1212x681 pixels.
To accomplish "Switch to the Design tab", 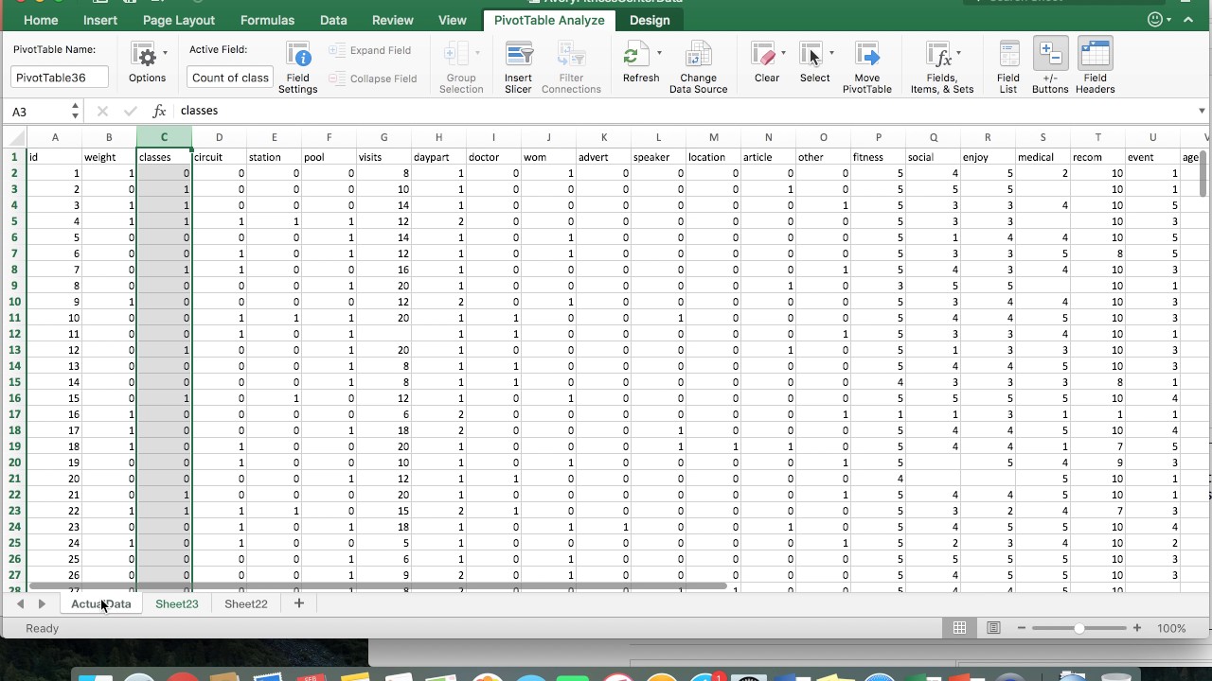I will coord(650,20).
